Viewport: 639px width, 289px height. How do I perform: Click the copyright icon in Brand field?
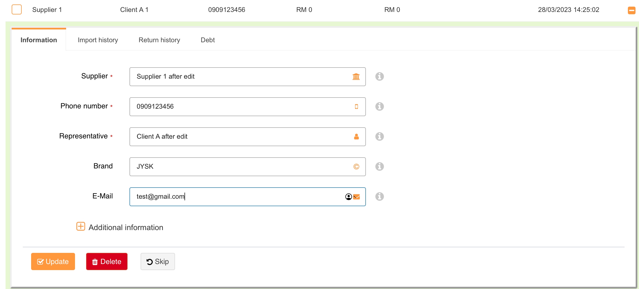[356, 166]
